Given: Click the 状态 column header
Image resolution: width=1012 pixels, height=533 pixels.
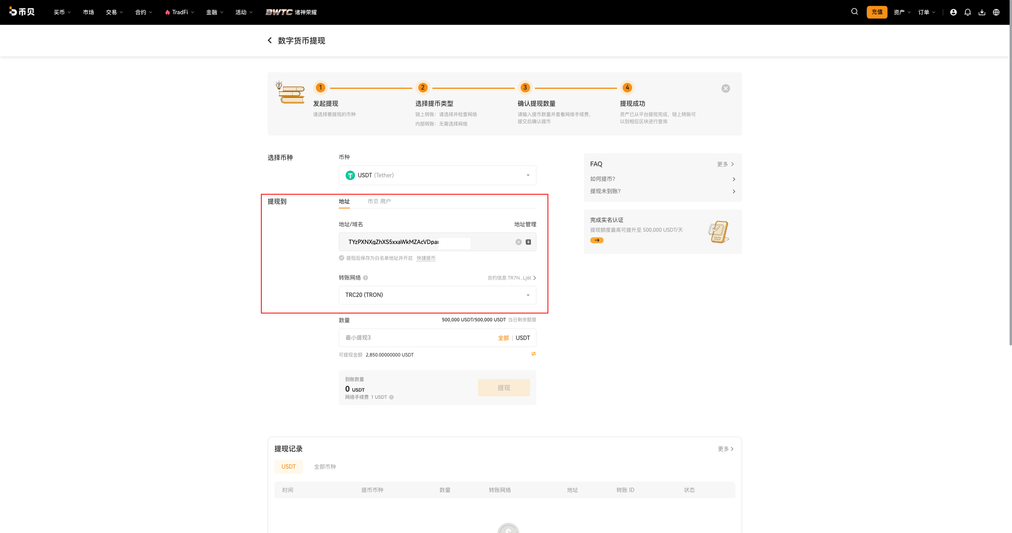Looking at the screenshot, I should pos(689,490).
